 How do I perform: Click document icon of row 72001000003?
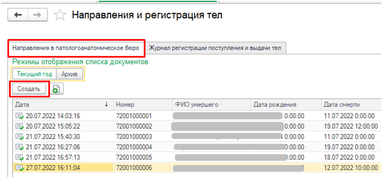point(19,137)
